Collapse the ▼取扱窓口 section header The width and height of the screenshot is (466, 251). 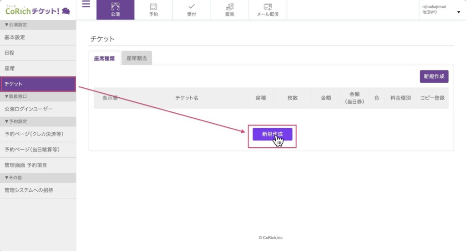[15, 96]
